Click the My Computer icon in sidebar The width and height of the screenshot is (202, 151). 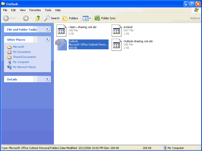click(x=9, y=62)
